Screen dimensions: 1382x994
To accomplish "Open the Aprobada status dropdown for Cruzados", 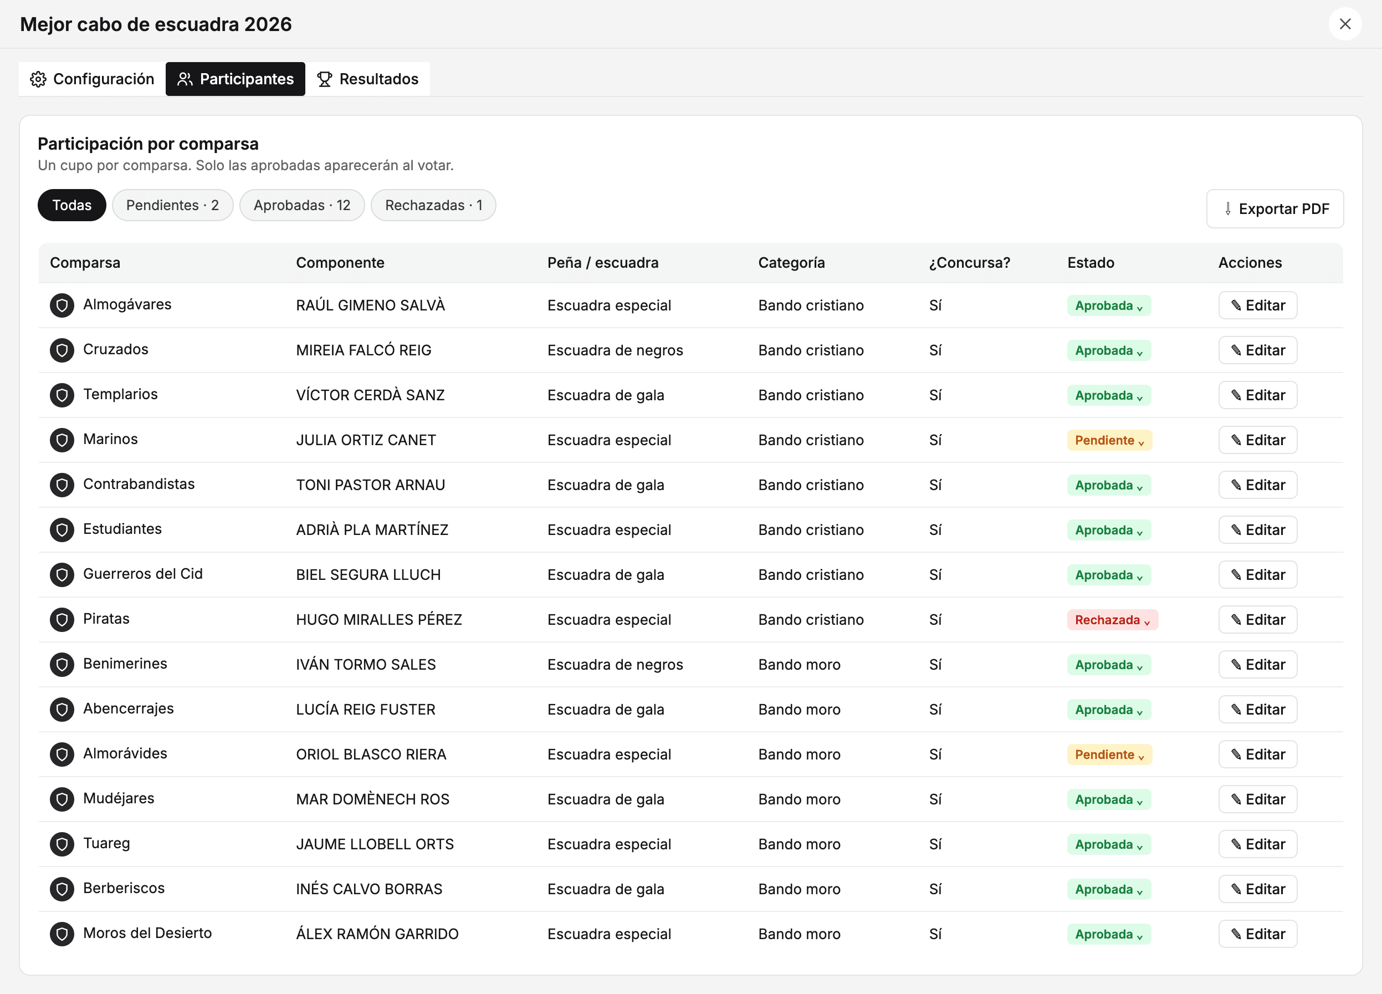I will click(1108, 350).
